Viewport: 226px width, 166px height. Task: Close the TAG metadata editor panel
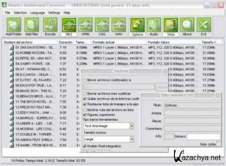pos(218,95)
